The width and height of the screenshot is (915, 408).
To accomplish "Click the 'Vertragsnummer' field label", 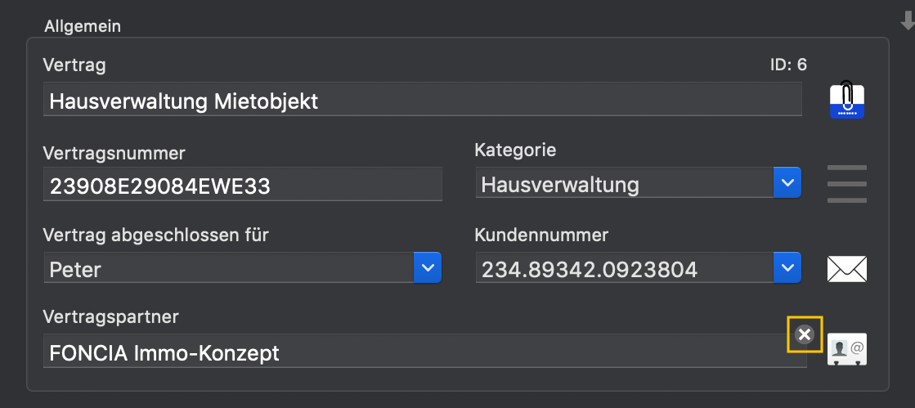I will pos(114,154).
